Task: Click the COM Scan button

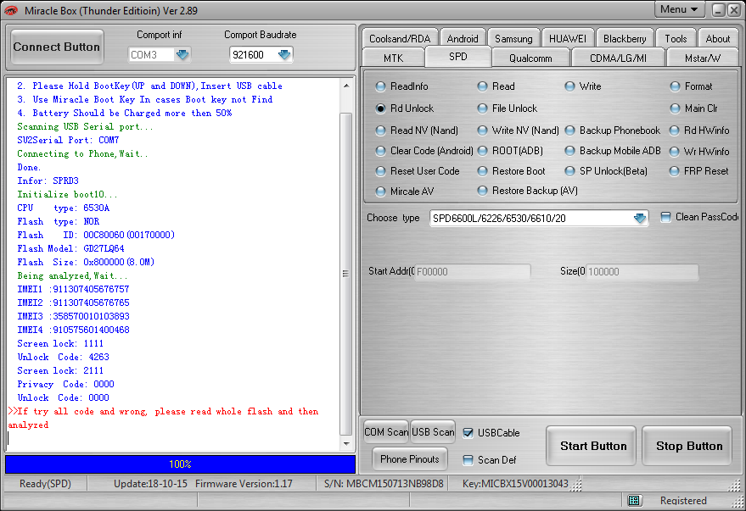Action: [x=386, y=432]
